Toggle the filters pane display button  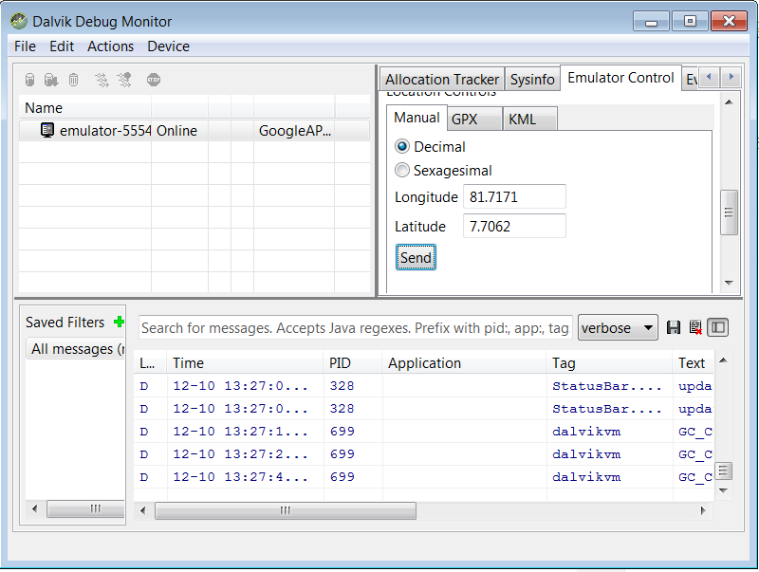(x=717, y=326)
